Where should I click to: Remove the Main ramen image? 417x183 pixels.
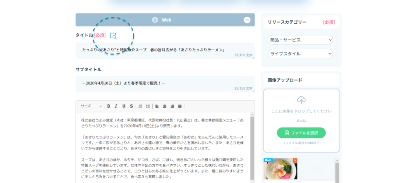(x=295, y=161)
